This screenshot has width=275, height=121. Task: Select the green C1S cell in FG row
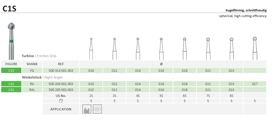pos(11,71)
